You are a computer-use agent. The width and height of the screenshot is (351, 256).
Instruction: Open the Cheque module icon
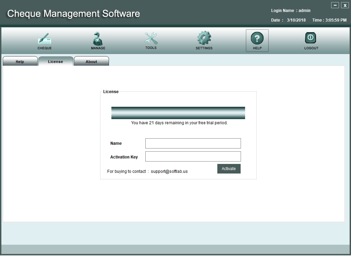[x=45, y=39]
